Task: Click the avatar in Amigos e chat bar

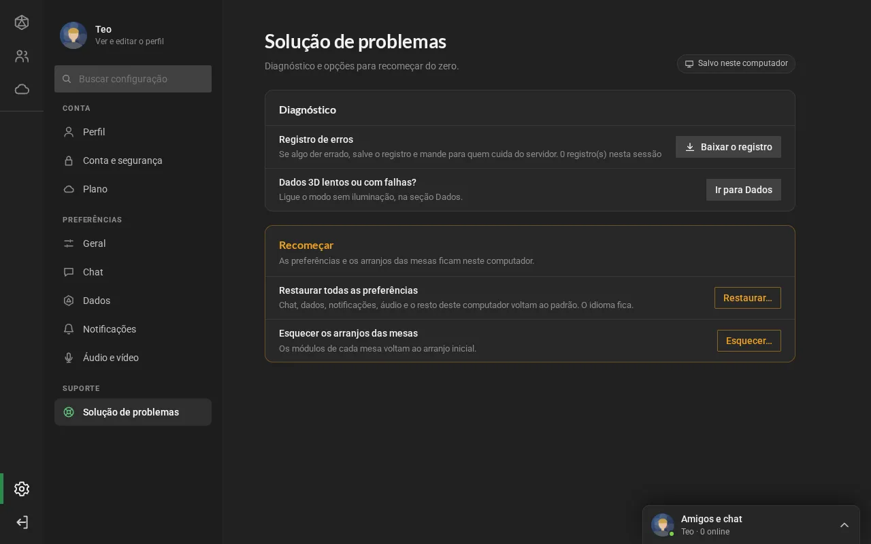Action: (663, 525)
